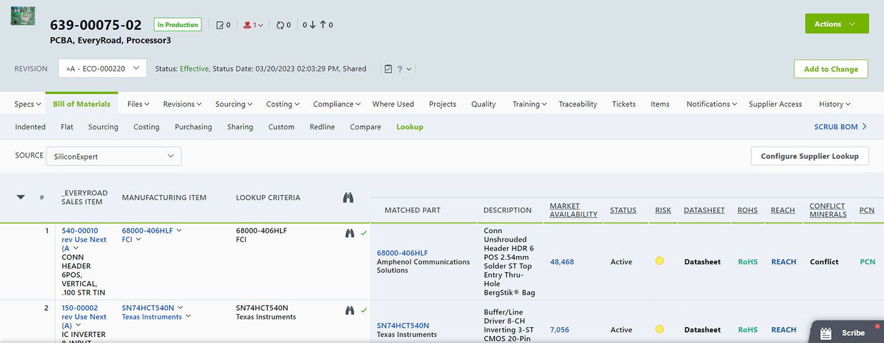Click the circular refresh count icon
884x343 pixels.
tap(280, 25)
